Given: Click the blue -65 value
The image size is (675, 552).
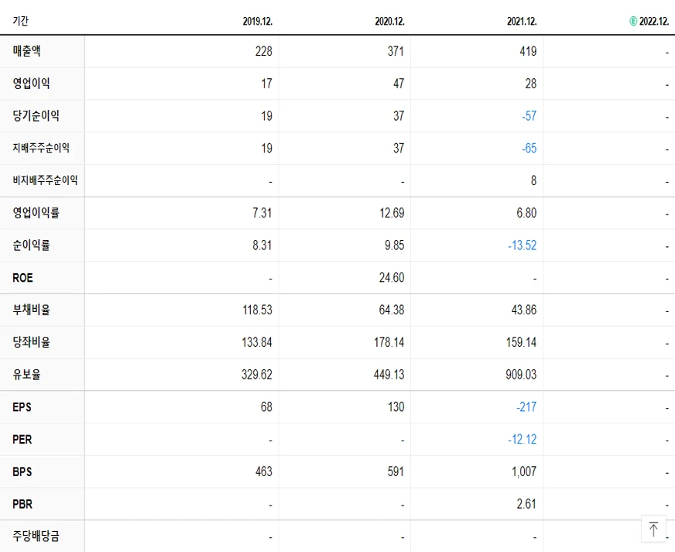Looking at the screenshot, I should pos(529,148).
